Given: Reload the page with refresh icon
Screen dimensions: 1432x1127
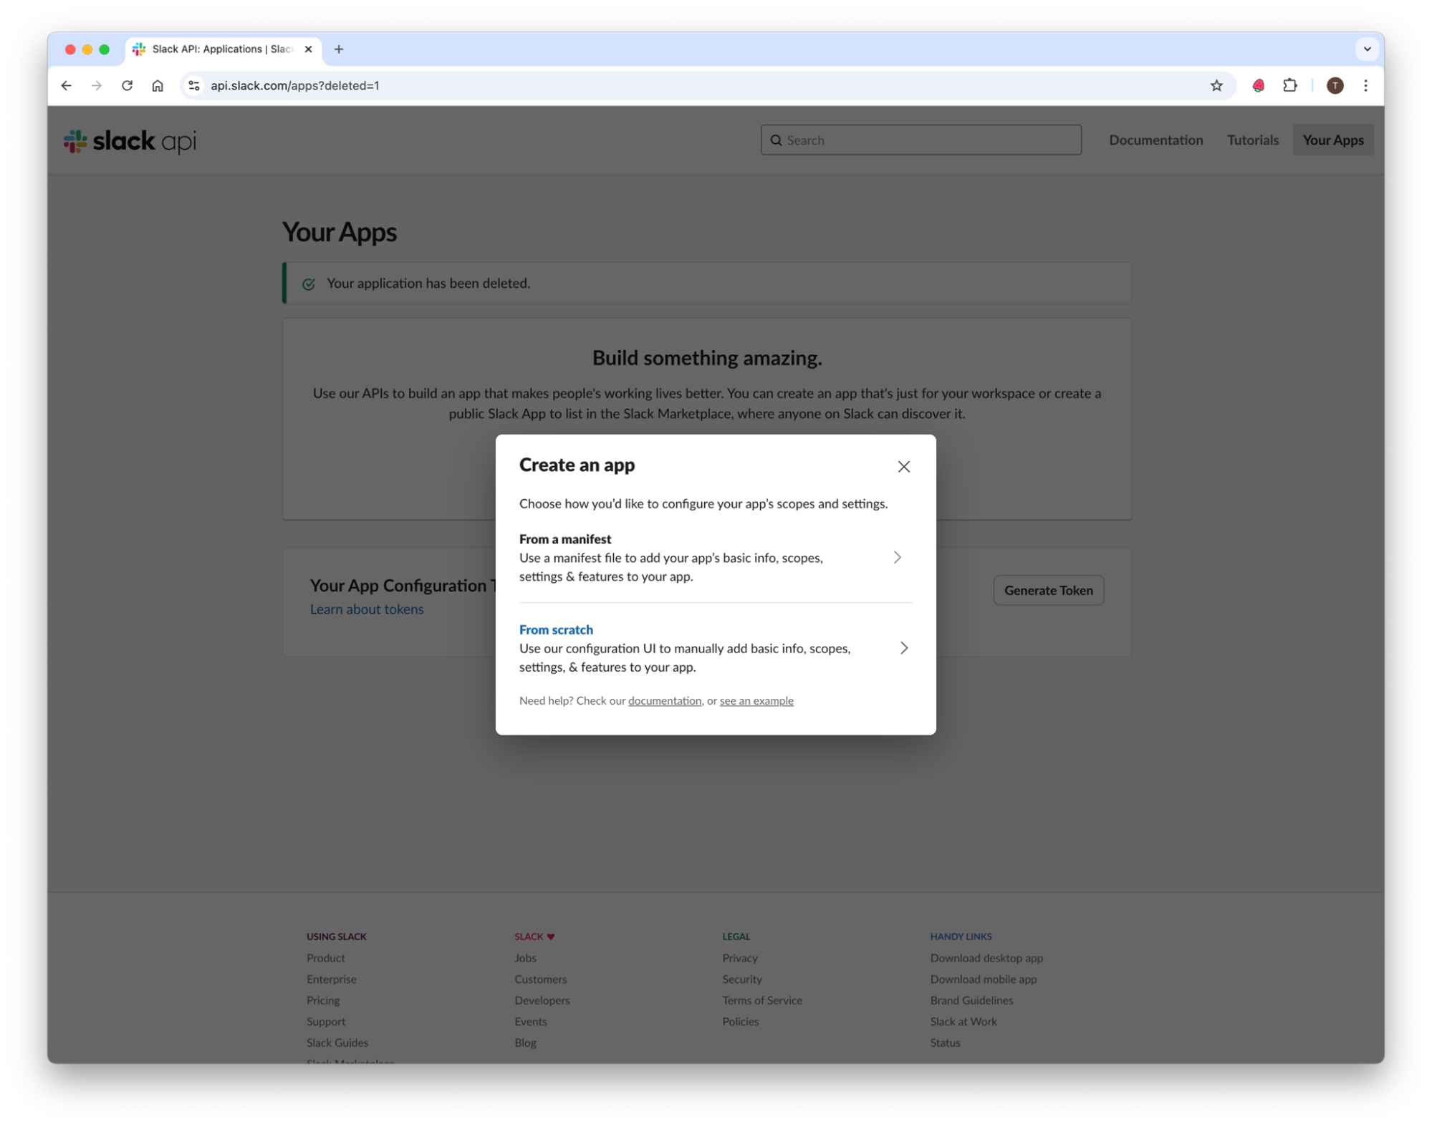Looking at the screenshot, I should (127, 86).
